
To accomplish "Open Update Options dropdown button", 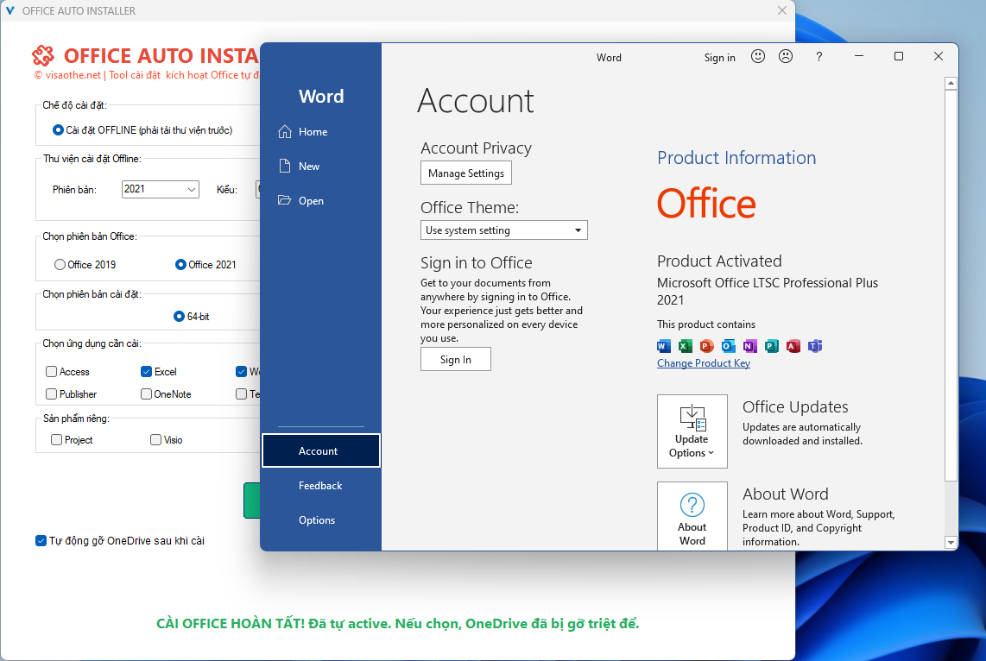I will point(692,431).
